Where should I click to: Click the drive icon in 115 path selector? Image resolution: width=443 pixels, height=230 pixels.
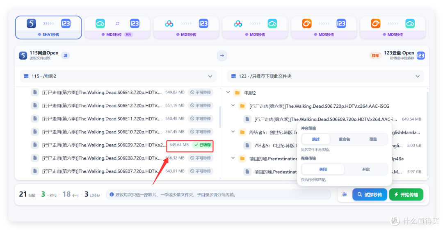click(26, 76)
